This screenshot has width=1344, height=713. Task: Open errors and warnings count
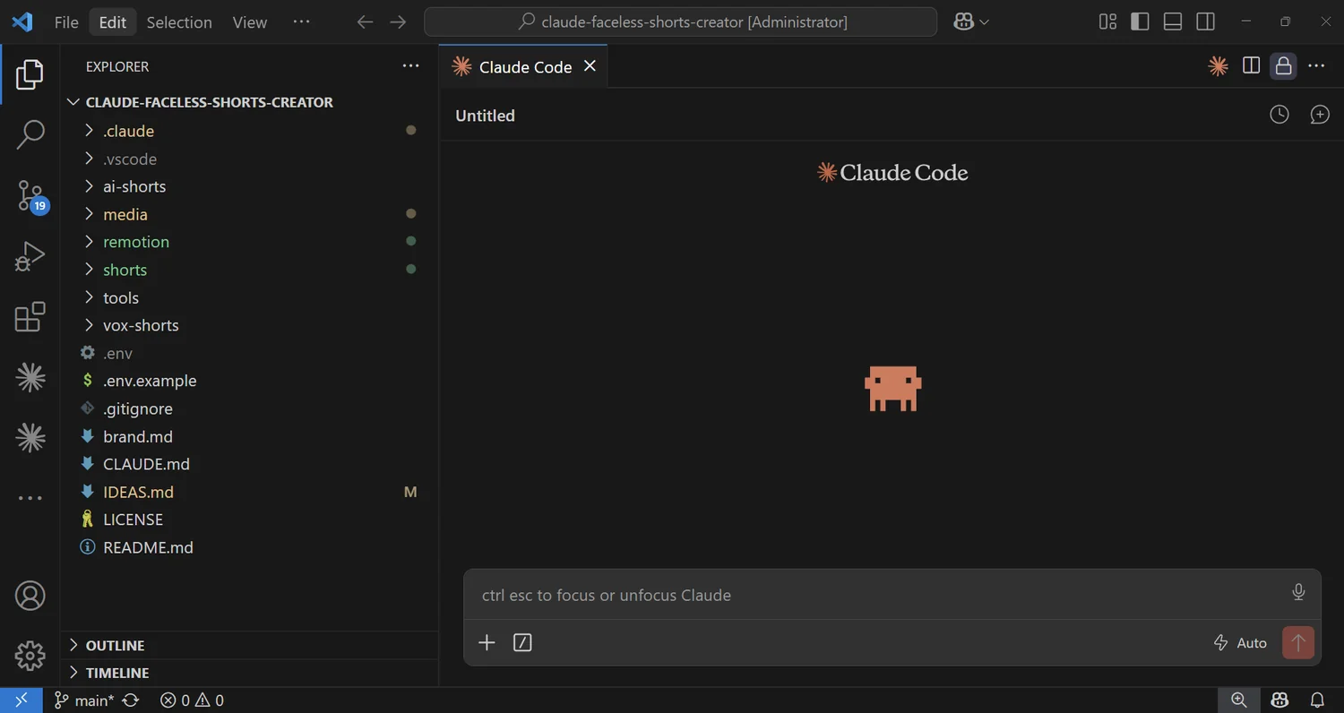tap(192, 700)
